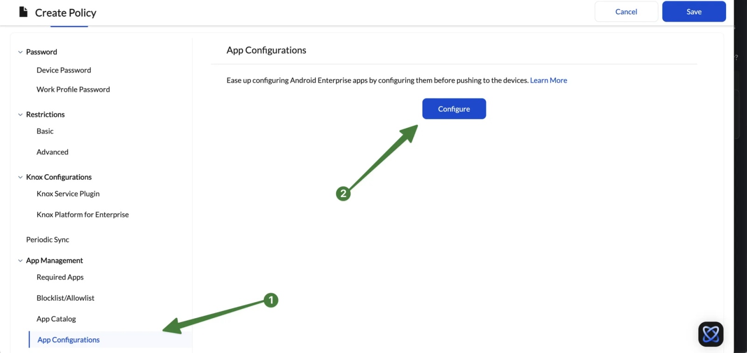Select Required Apps
747x353 pixels.
60,277
